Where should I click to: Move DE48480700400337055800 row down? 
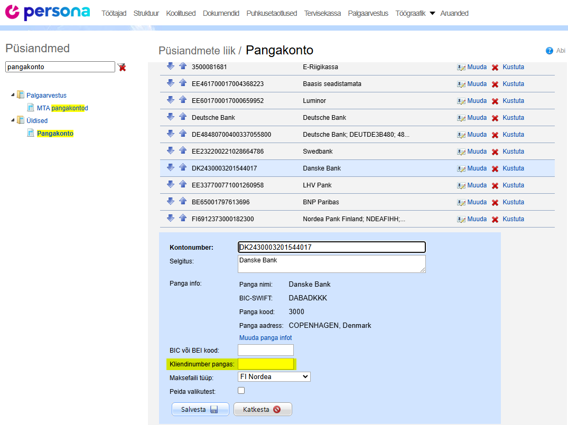pos(170,134)
